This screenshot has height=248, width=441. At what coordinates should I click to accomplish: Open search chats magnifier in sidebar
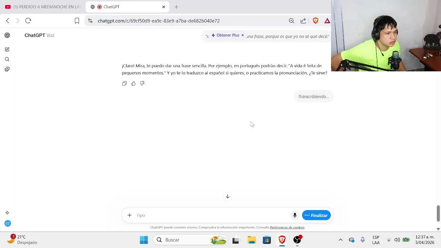point(7,59)
